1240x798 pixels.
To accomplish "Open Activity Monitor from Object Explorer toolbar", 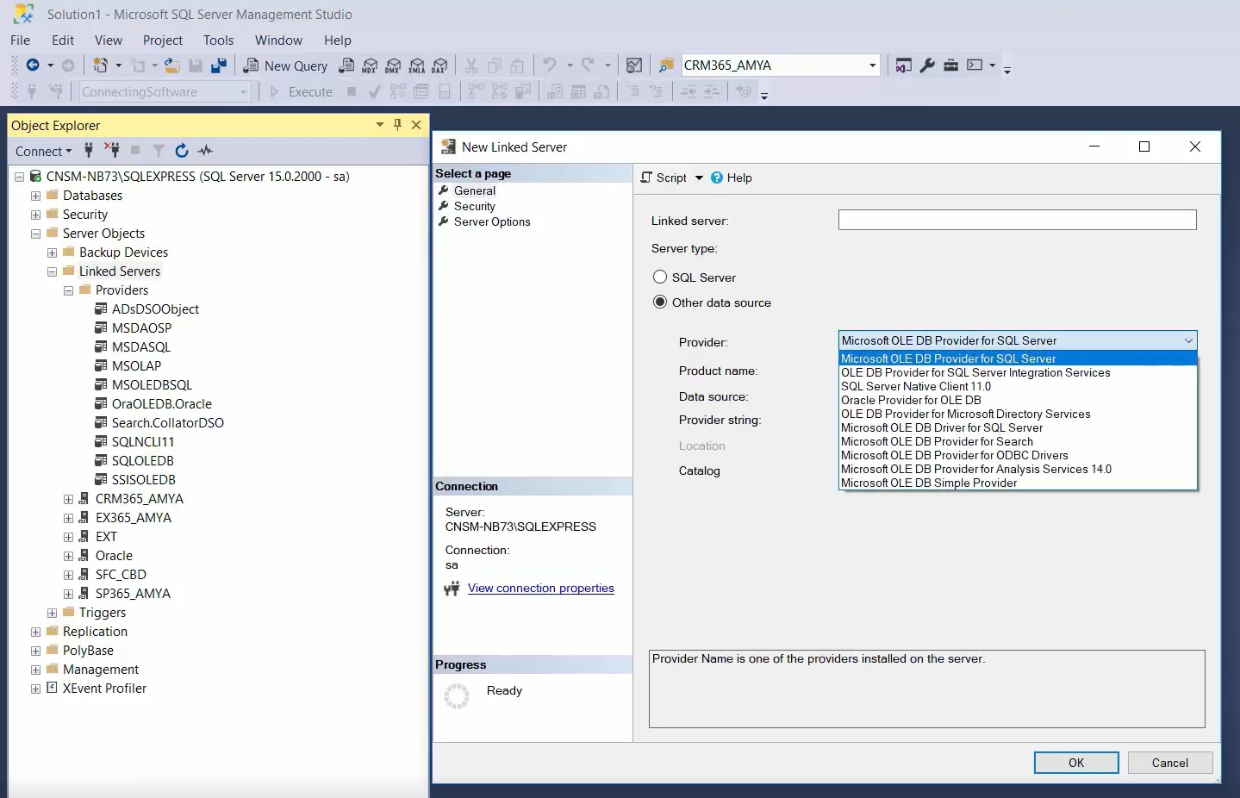I will click(x=205, y=151).
